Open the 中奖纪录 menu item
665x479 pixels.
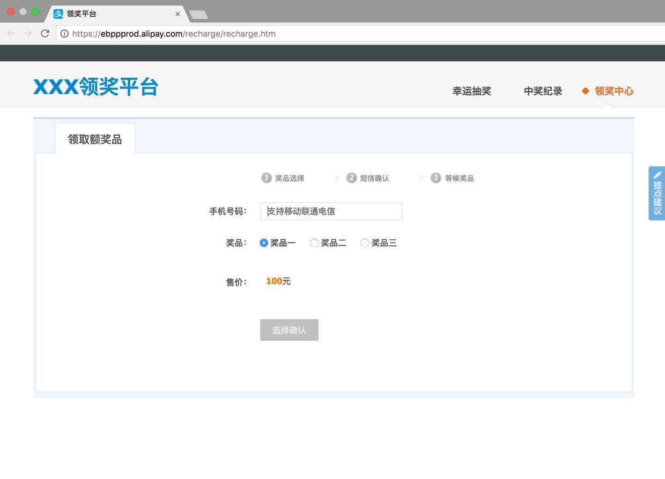coord(543,91)
